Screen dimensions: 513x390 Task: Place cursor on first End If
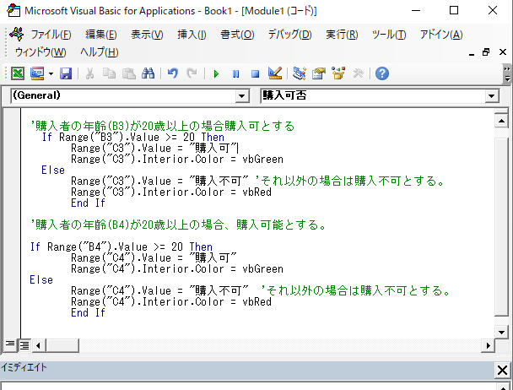point(88,203)
